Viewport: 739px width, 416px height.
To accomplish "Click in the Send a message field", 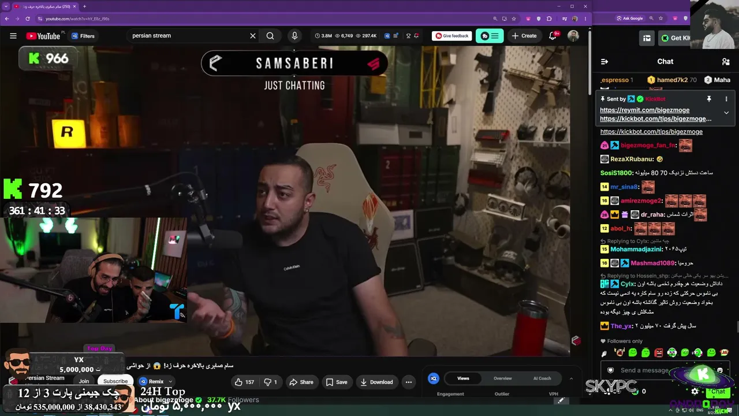I will (644, 370).
